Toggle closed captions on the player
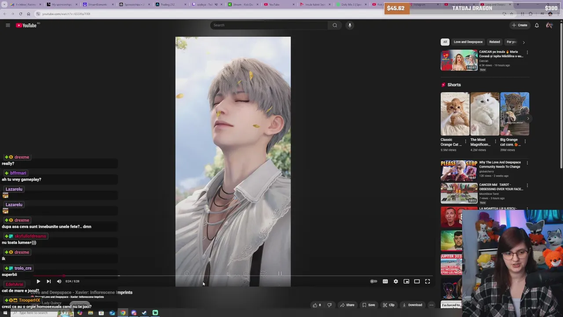 pyautogui.click(x=385, y=281)
